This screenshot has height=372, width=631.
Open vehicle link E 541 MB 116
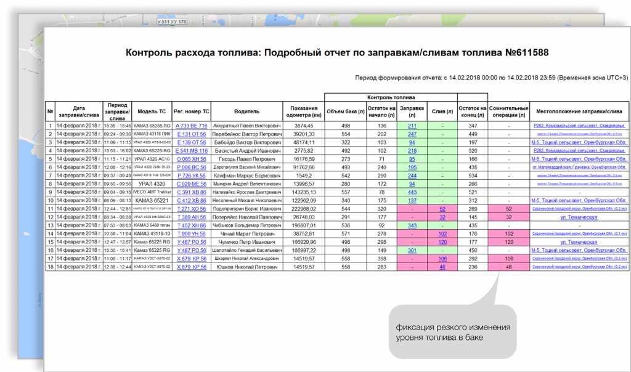192,151
